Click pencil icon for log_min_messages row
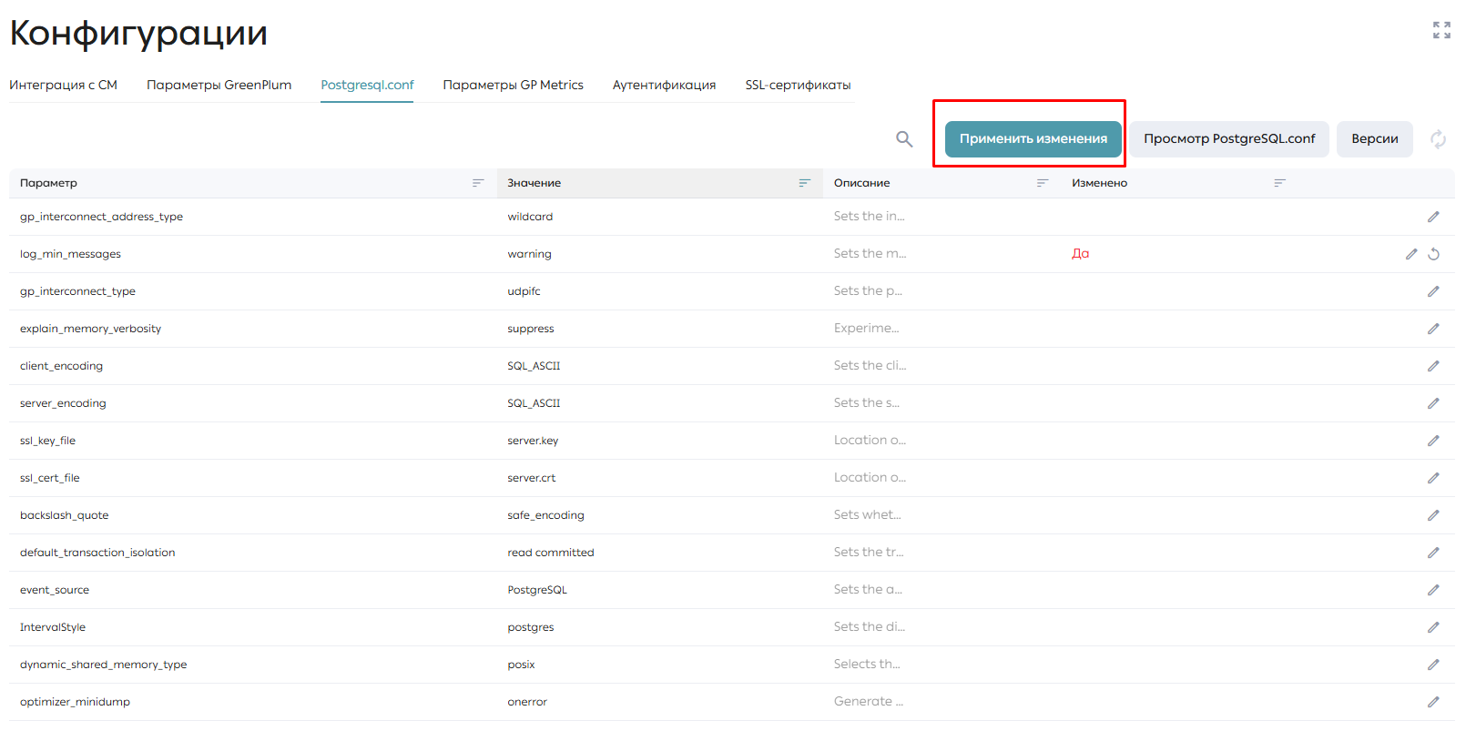The width and height of the screenshot is (1466, 731). (x=1411, y=254)
